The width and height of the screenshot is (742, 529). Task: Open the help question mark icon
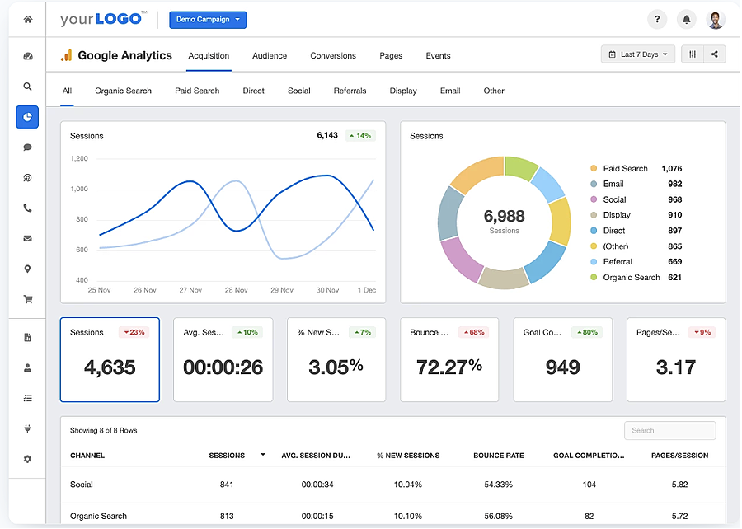[657, 18]
